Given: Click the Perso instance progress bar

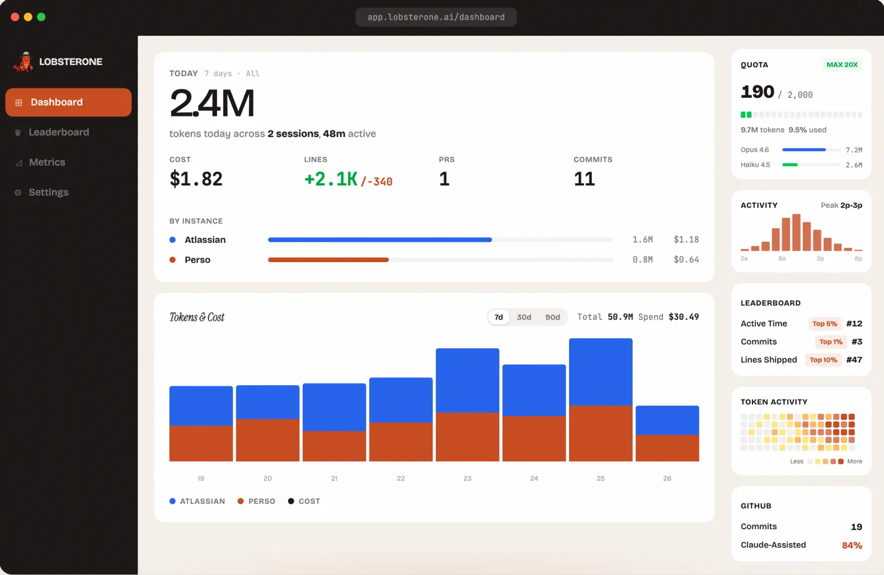Looking at the screenshot, I should click(440, 260).
